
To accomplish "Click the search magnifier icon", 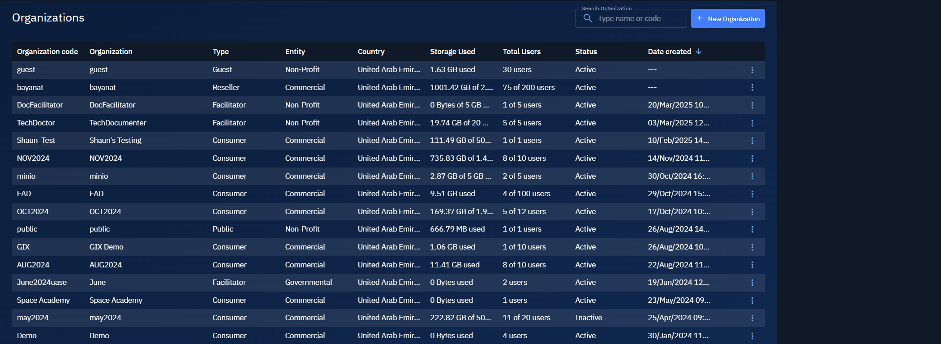I will point(588,18).
